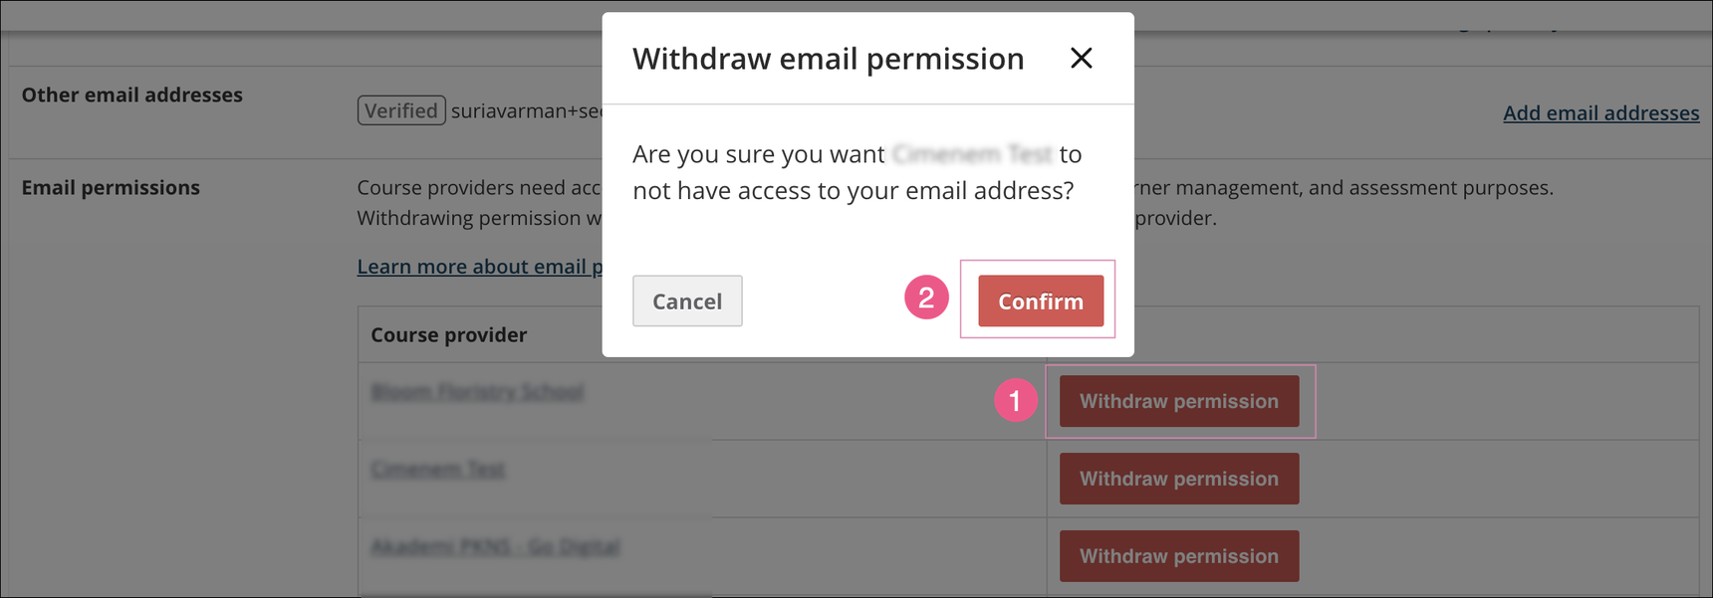Open Learn more about email permissions
1713x598 pixels.
click(x=479, y=267)
